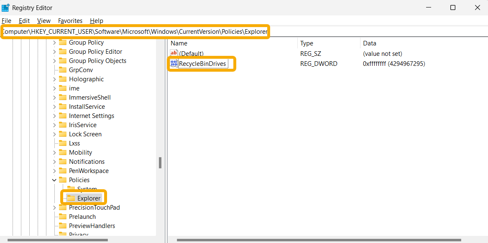
Task: Expand the Internet Settings tree node
Action: pyautogui.click(x=54, y=115)
